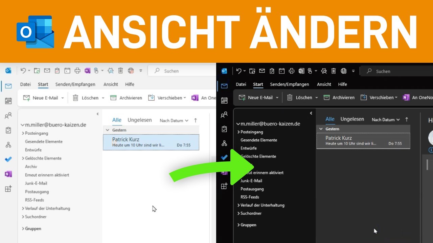Click OneNote quick-access icon in dark window
Image resolution: width=433 pixels, height=243 pixels.
[302, 71]
